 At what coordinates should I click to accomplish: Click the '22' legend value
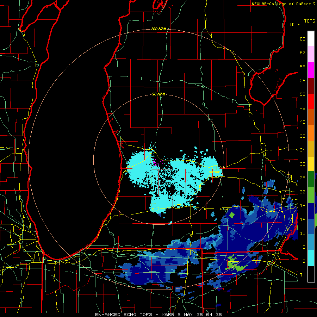pos(303,192)
